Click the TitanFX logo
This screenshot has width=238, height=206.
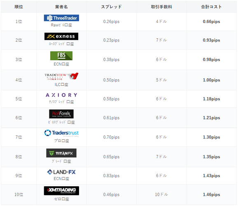tap(61, 153)
